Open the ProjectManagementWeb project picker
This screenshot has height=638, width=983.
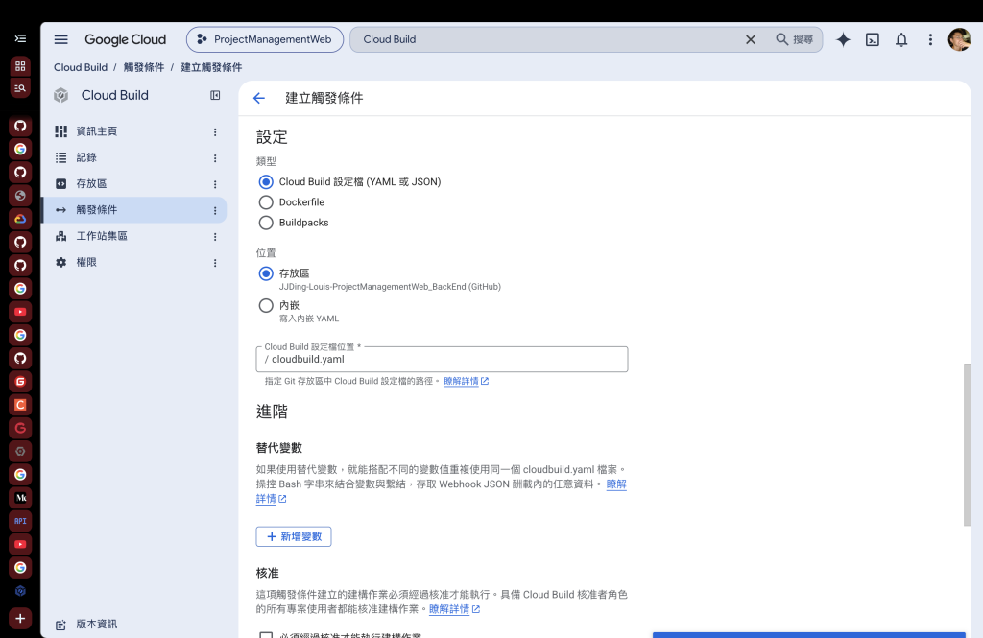(265, 39)
